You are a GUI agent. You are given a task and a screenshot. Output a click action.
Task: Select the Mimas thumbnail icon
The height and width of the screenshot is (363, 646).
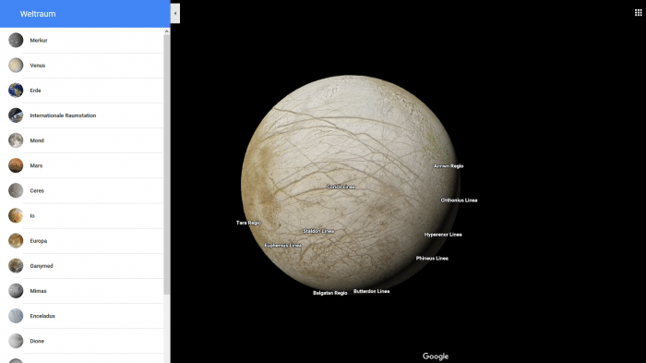(16, 291)
